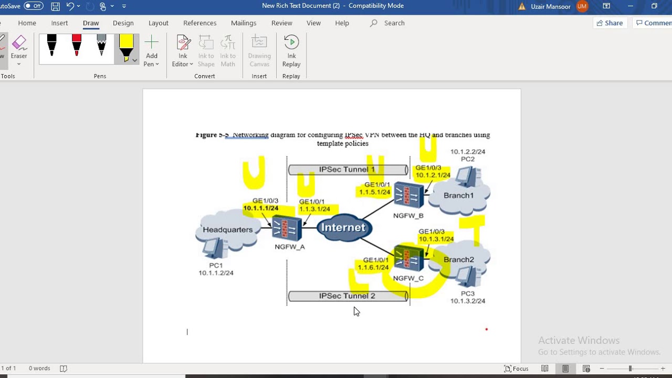
Task: Select the red pen
Action: (x=77, y=46)
